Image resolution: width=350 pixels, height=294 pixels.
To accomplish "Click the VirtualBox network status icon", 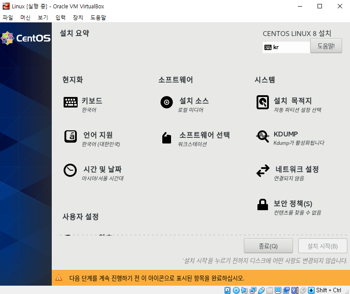I will pyautogui.click(x=253, y=290).
